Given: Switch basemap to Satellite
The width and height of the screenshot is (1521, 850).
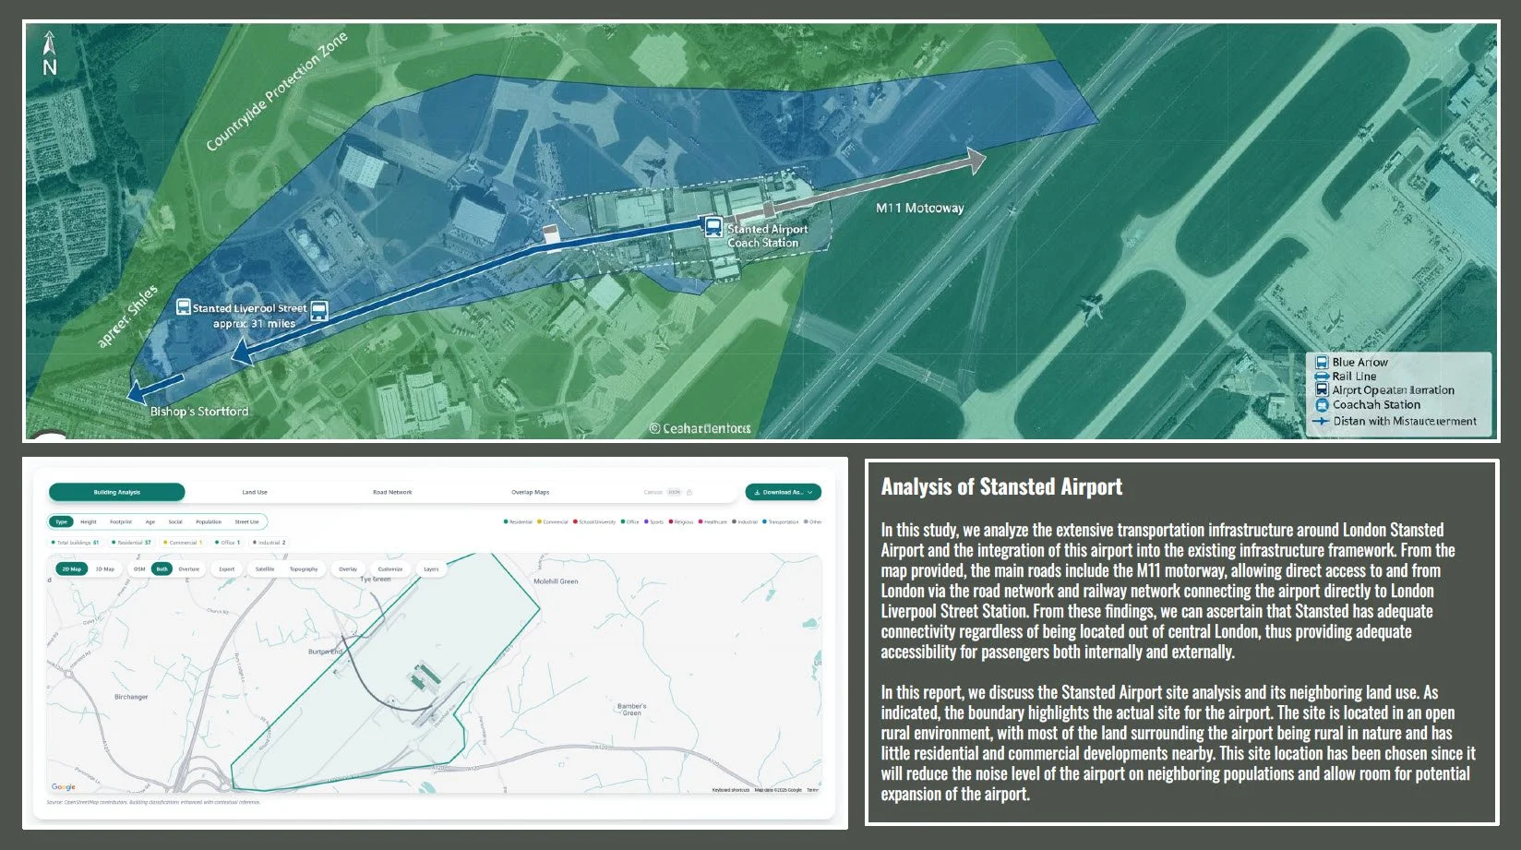Looking at the screenshot, I should click(x=265, y=569).
